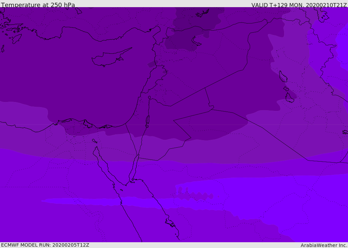Click the 'ArabiaWeather Inc' credit text
This screenshot has height=248, width=348.
[x=324, y=245]
